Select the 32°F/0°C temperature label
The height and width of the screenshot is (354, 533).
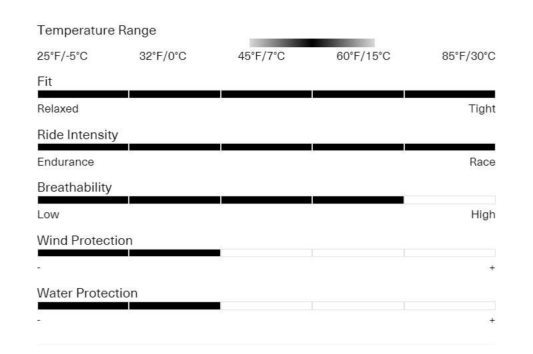click(x=163, y=56)
